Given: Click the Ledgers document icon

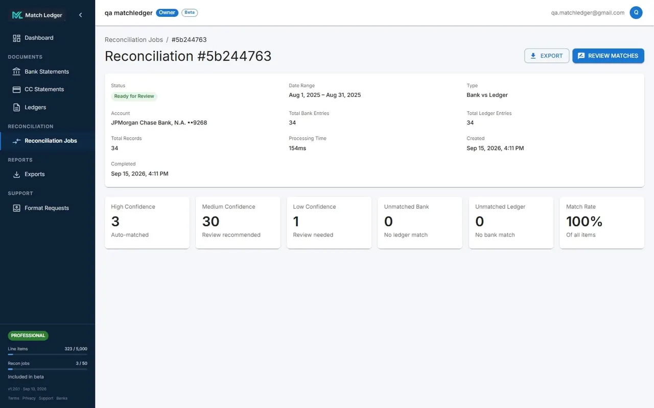Looking at the screenshot, I should (x=16, y=107).
